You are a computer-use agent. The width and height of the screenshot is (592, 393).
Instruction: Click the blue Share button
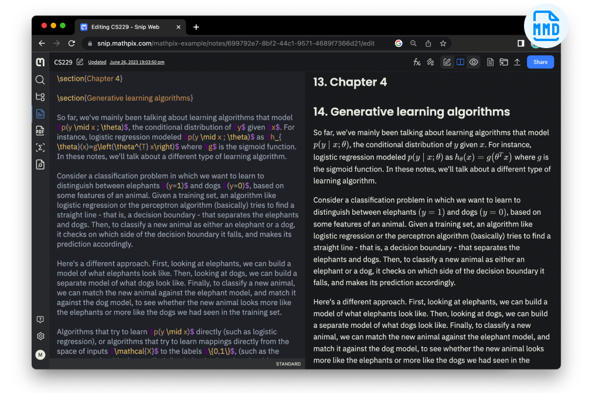[x=540, y=62]
